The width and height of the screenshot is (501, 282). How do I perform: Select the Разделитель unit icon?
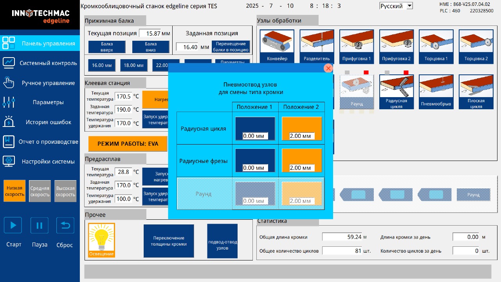[317, 46]
